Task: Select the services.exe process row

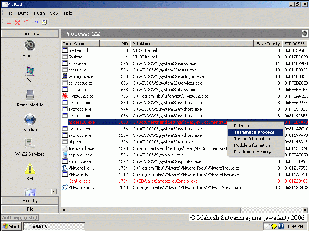Action: 185,83
